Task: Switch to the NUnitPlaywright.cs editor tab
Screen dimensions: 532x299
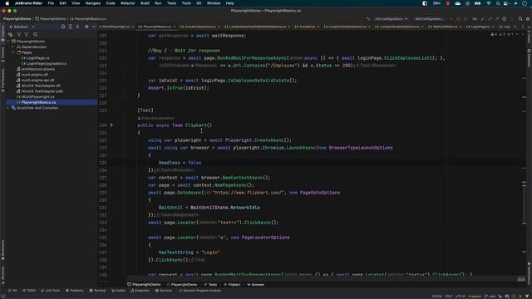Action: tap(116, 27)
